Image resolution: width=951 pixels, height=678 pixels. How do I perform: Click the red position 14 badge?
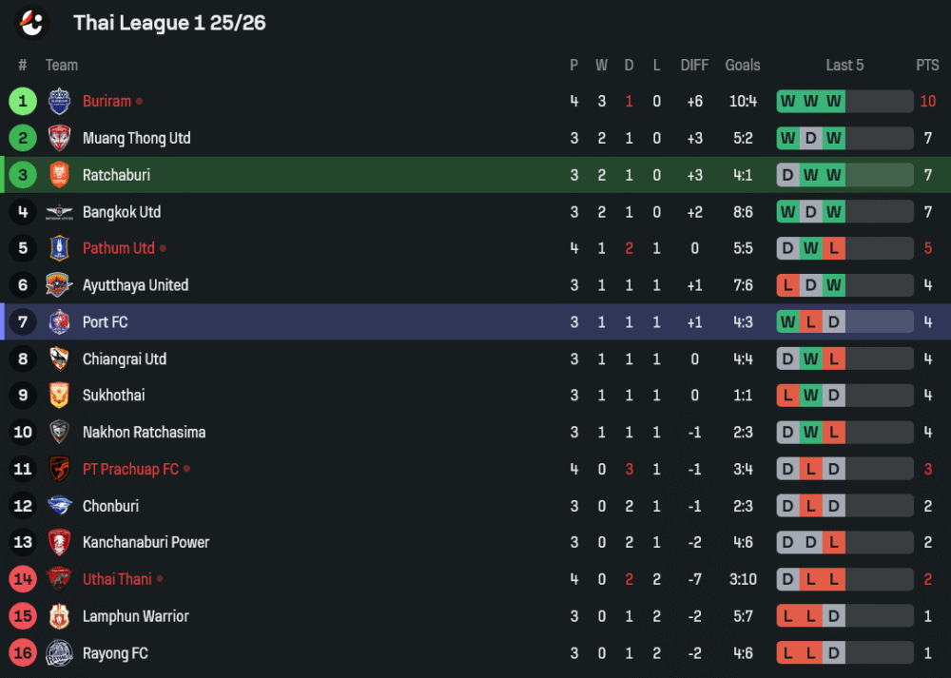click(23, 579)
